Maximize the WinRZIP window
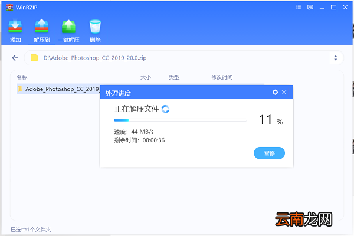This screenshot has width=354, height=236. pyautogui.click(x=333, y=7)
